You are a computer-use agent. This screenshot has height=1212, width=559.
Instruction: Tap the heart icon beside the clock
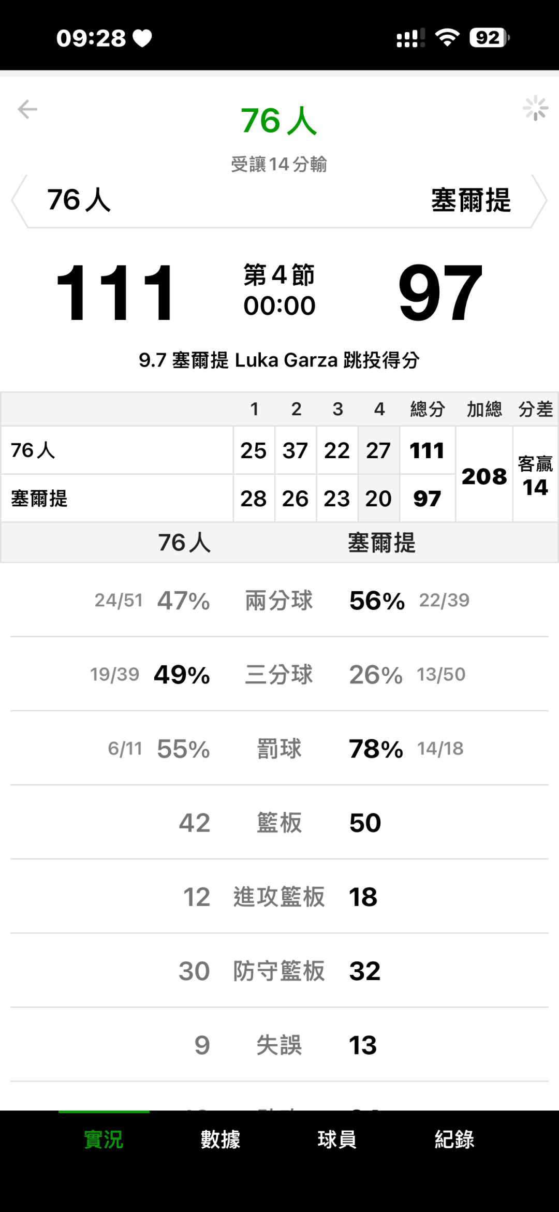[142, 38]
